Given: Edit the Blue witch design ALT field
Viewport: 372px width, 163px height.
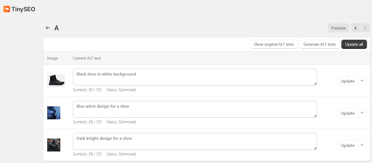Looking at the screenshot, I should click(x=195, y=109).
